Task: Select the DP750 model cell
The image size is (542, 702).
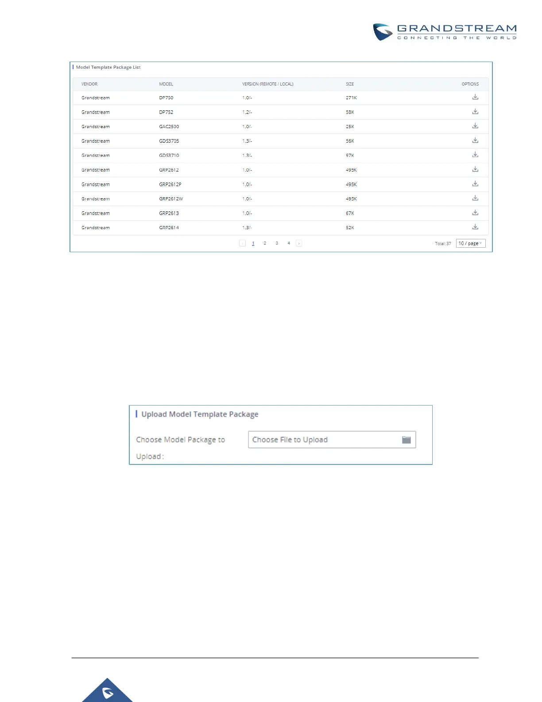Action: click(x=166, y=98)
